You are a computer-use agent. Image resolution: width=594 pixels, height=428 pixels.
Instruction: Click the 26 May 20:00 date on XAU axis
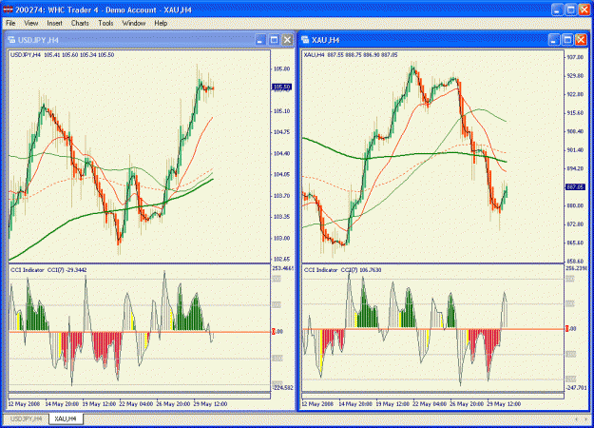tap(467, 404)
